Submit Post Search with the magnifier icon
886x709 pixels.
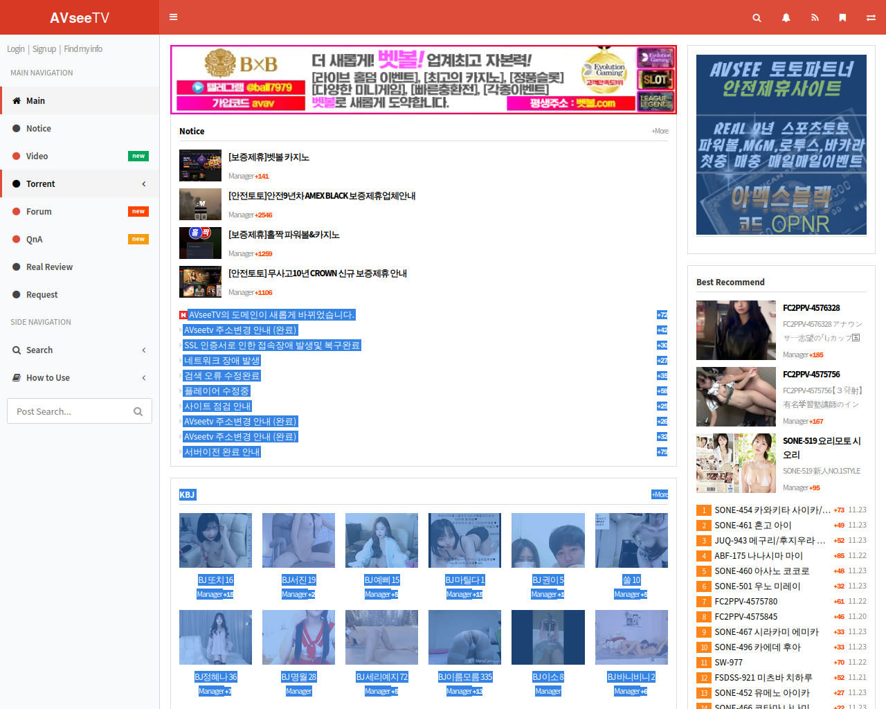[138, 411]
